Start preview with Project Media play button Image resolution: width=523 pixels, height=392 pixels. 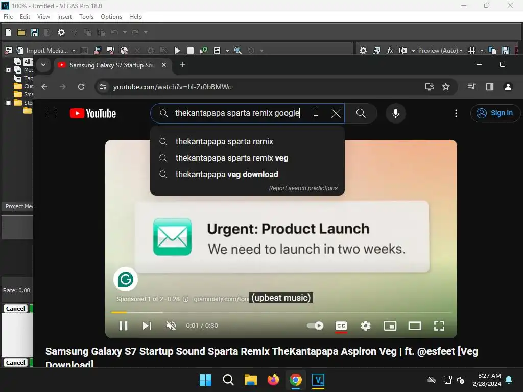[177, 51]
